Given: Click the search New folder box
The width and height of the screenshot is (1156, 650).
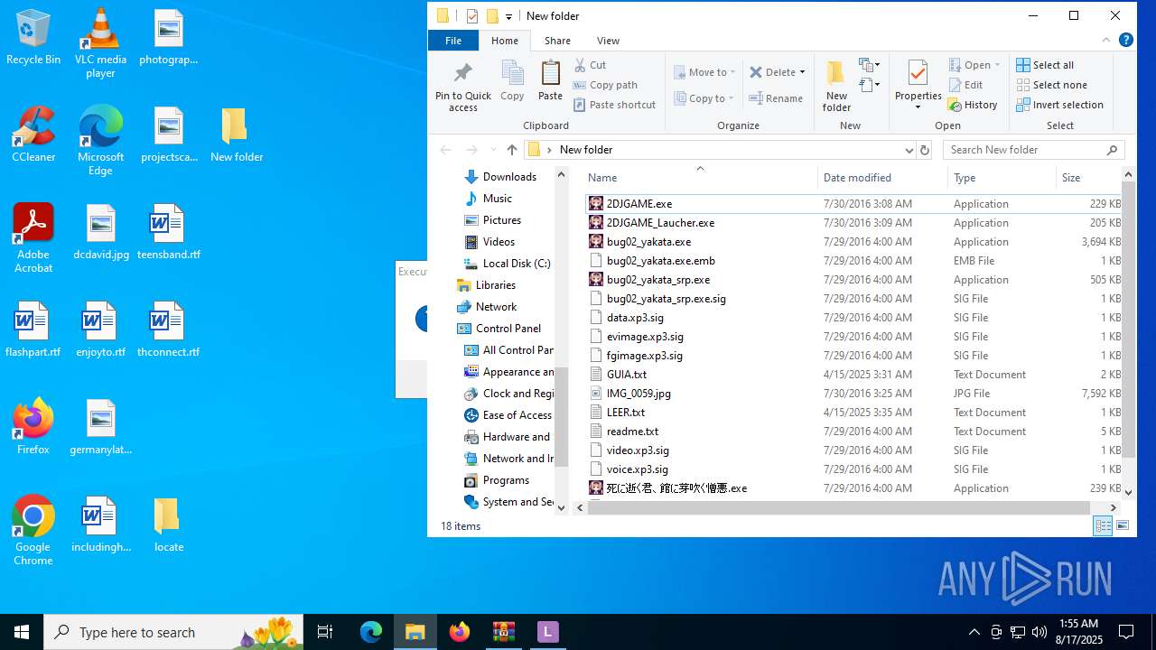Looking at the screenshot, I should click(x=1035, y=150).
